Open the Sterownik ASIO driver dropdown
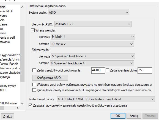Screen dimensions: 159x120 pyautogui.click(x=93, y=24)
